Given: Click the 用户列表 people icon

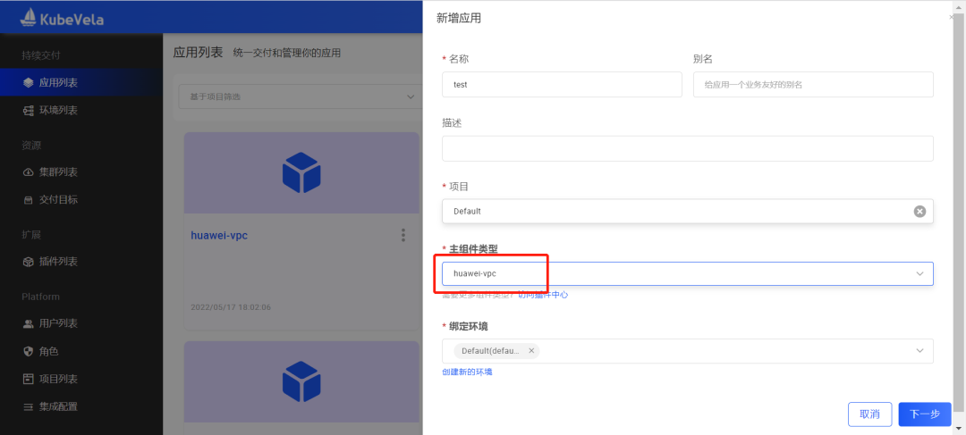Looking at the screenshot, I should [28, 323].
